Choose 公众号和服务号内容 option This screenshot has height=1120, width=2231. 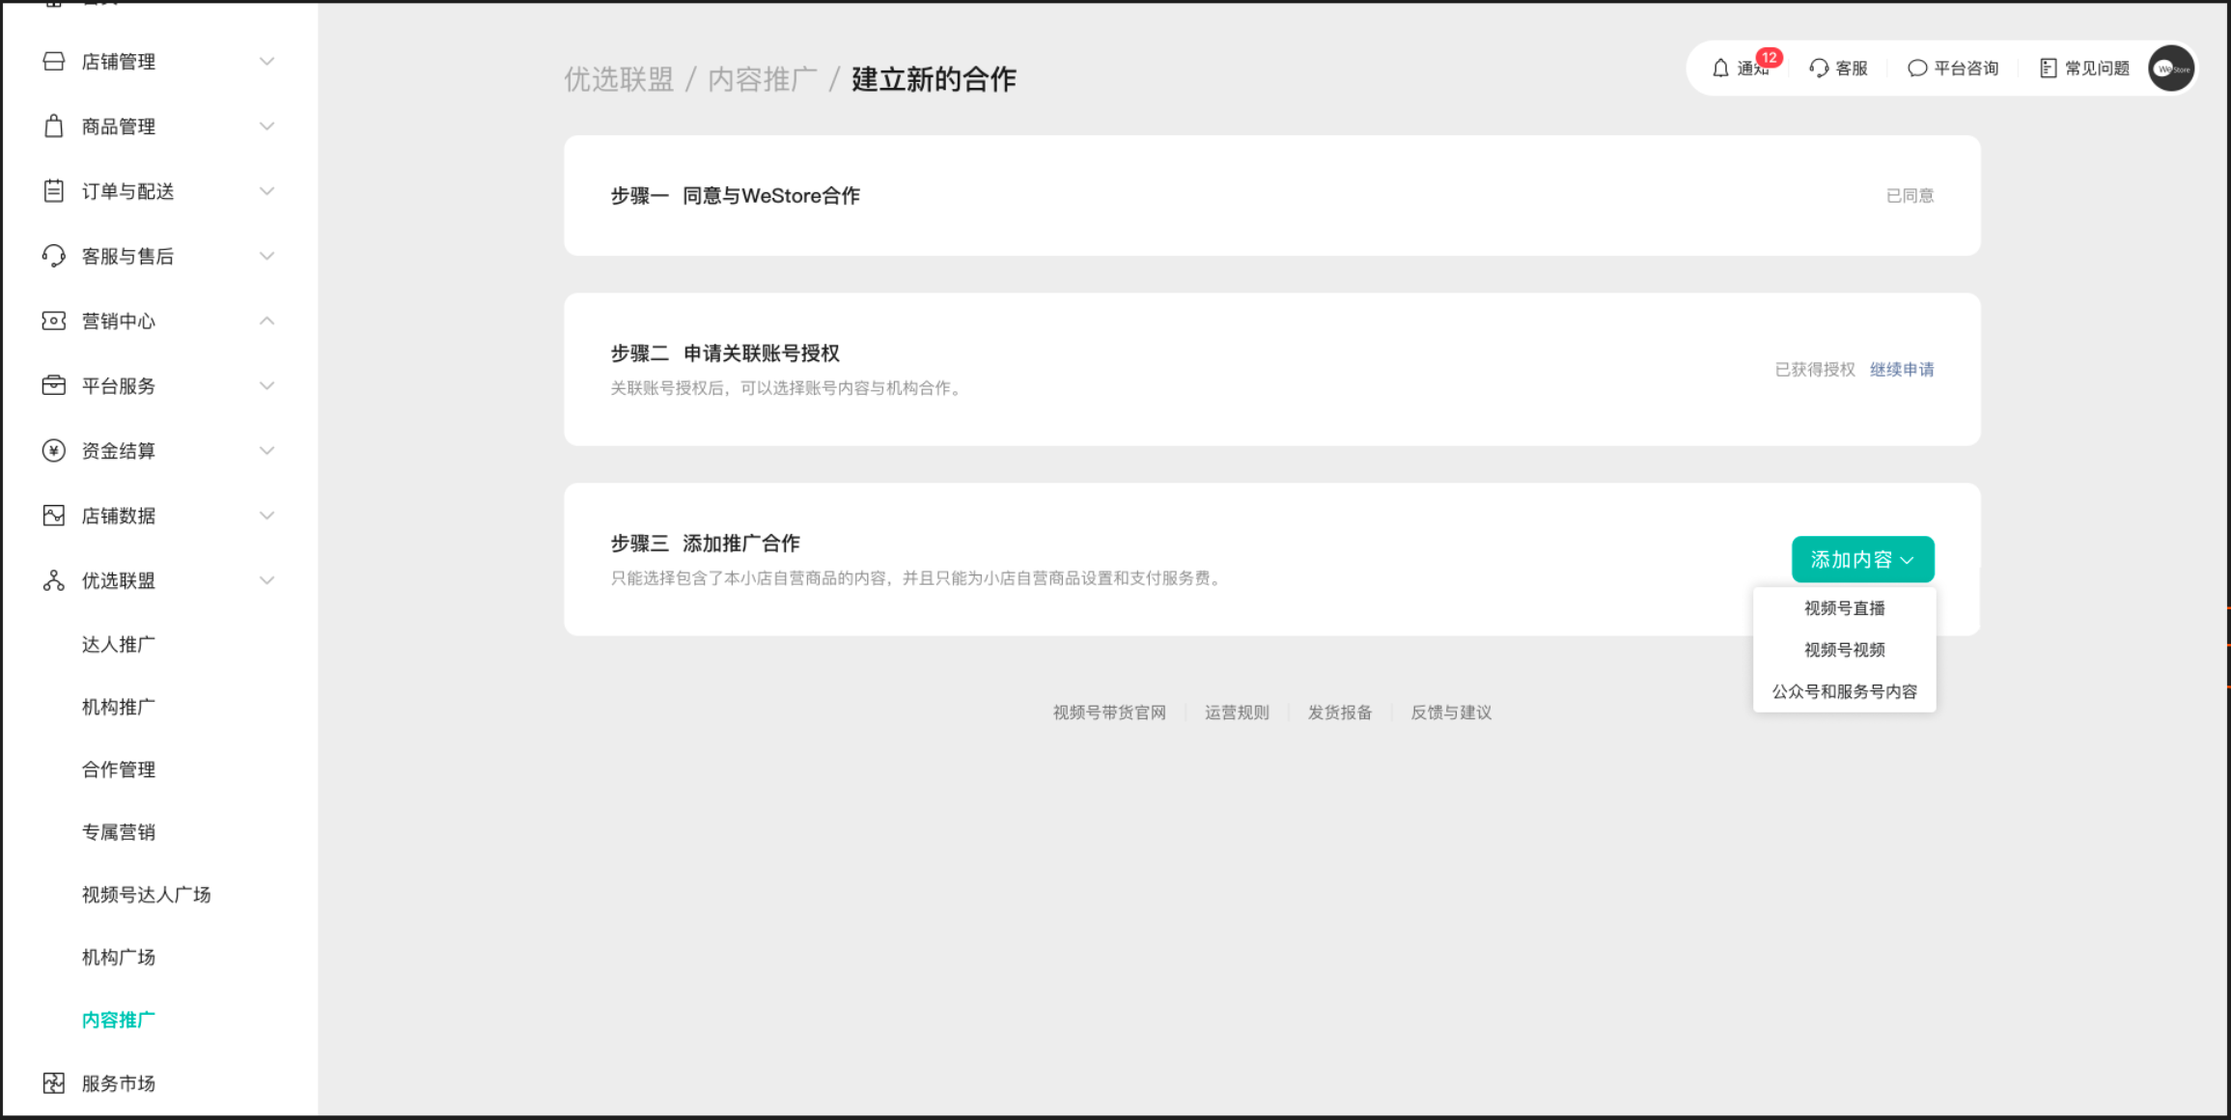coord(1844,691)
